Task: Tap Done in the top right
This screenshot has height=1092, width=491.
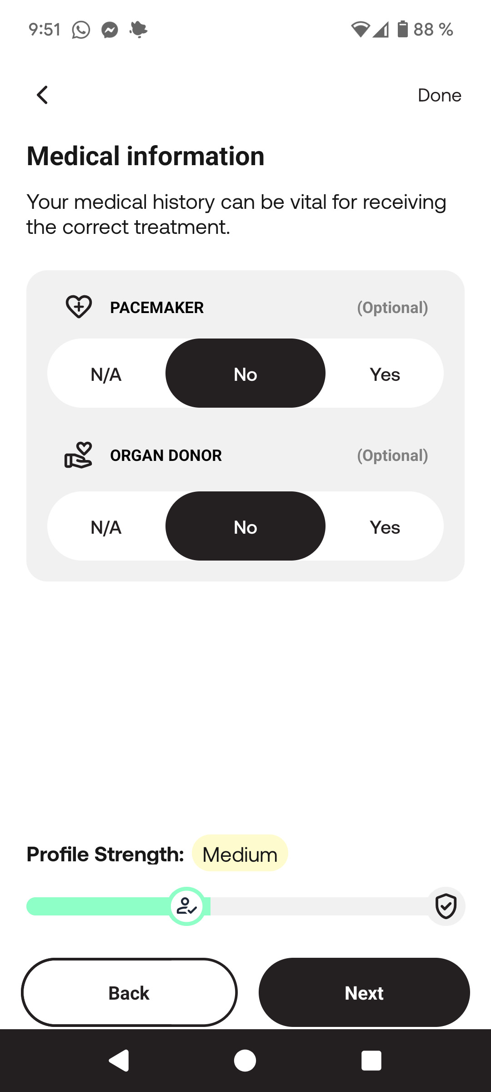Action: point(439,95)
